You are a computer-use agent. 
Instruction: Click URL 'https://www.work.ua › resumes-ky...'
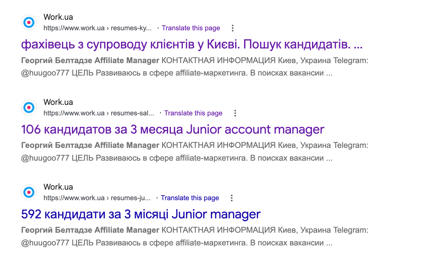[98, 28]
